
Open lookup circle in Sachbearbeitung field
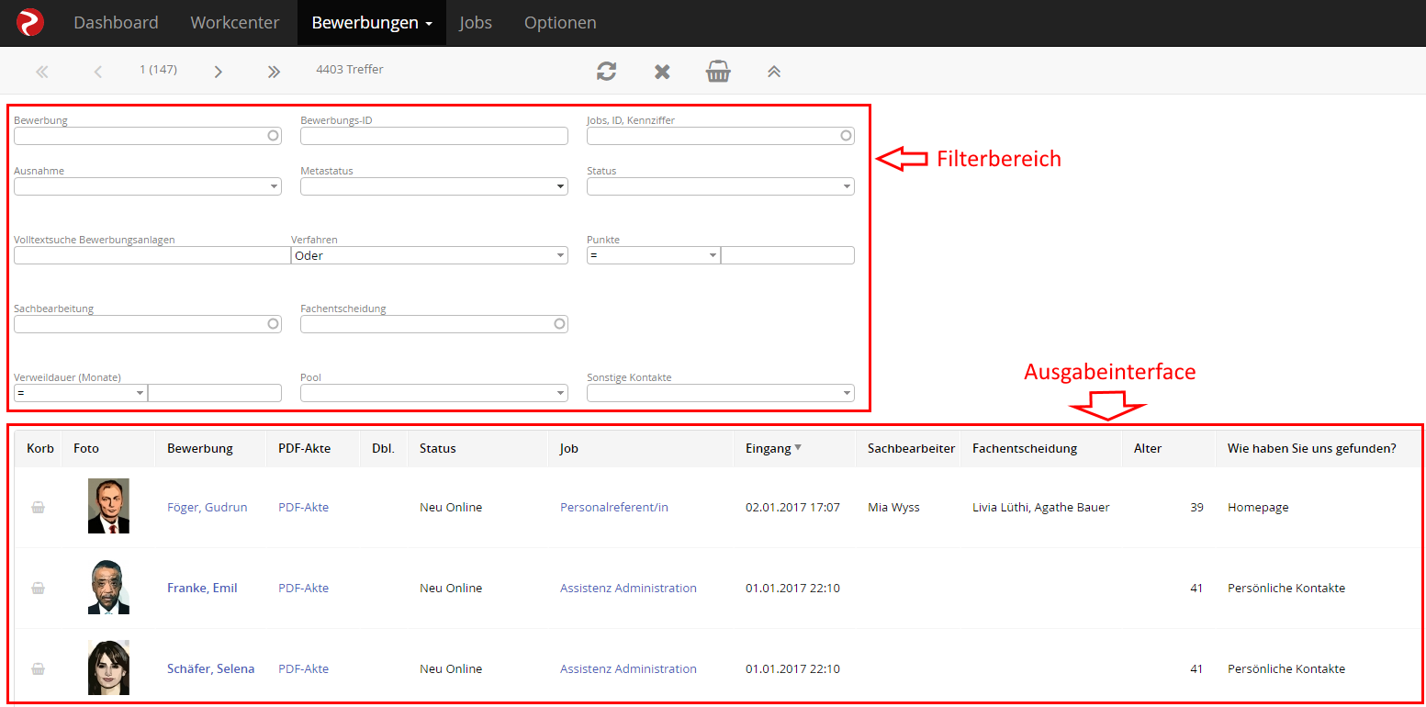pos(273,323)
